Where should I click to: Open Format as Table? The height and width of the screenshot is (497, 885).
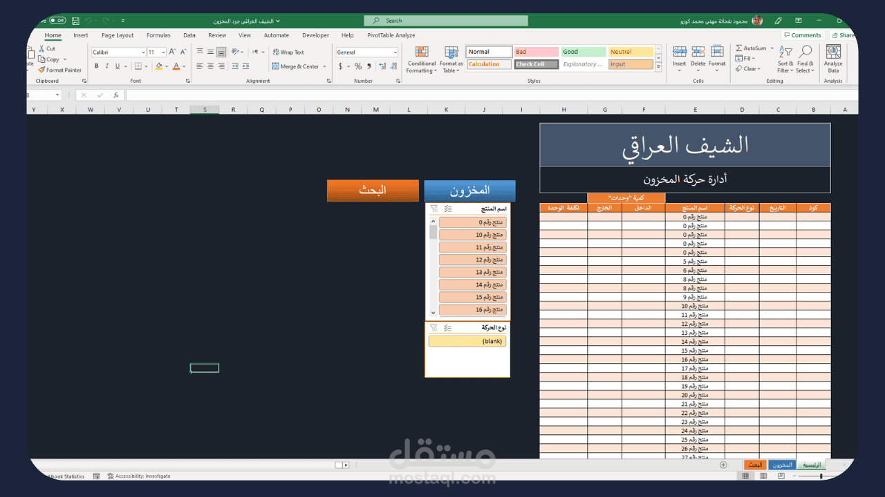pos(451,60)
